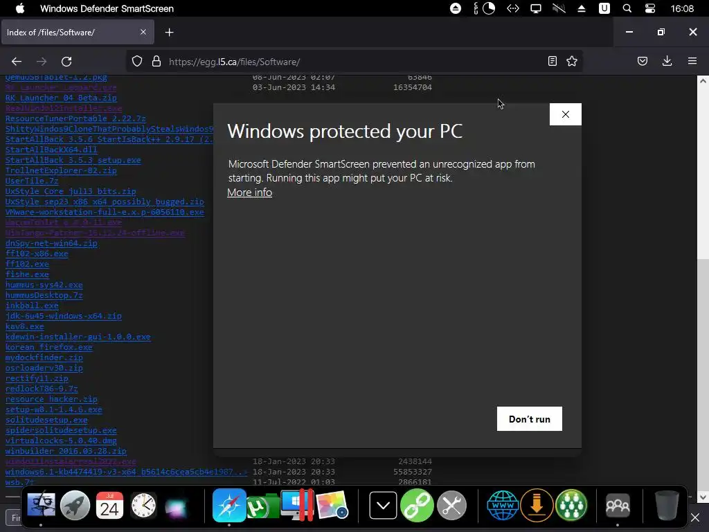Viewport: 709px width, 532px height.
Task: Open uTorrent green icon in dock
Action: click(262, 506)
